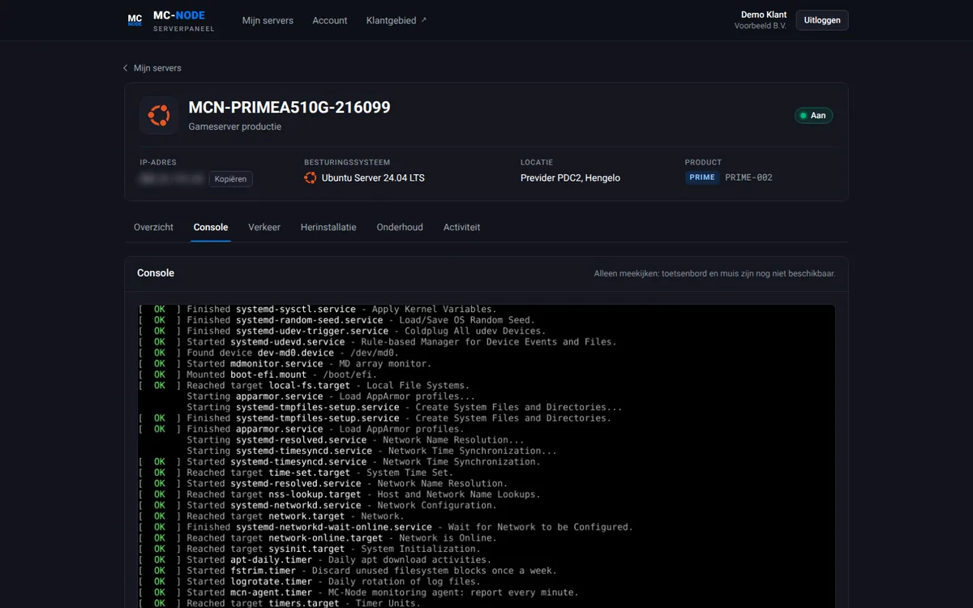Screen dimensions: 973x608
Task: Click the Reached target local-fs.target line
Action: point(303,386)
